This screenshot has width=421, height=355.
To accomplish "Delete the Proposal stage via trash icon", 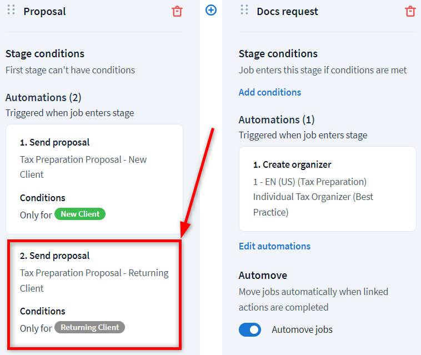I will pyautogui.click(x=177, y=11).
